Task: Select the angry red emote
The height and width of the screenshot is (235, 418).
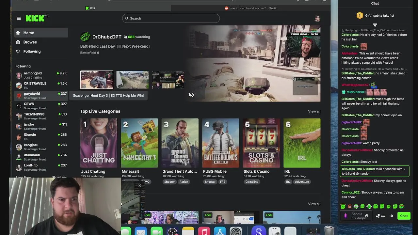Action: (x=350, y=206)
